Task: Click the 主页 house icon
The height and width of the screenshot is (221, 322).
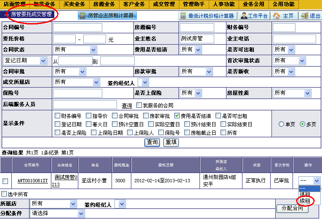Action: pyautogui.click(x=277, y=16)
